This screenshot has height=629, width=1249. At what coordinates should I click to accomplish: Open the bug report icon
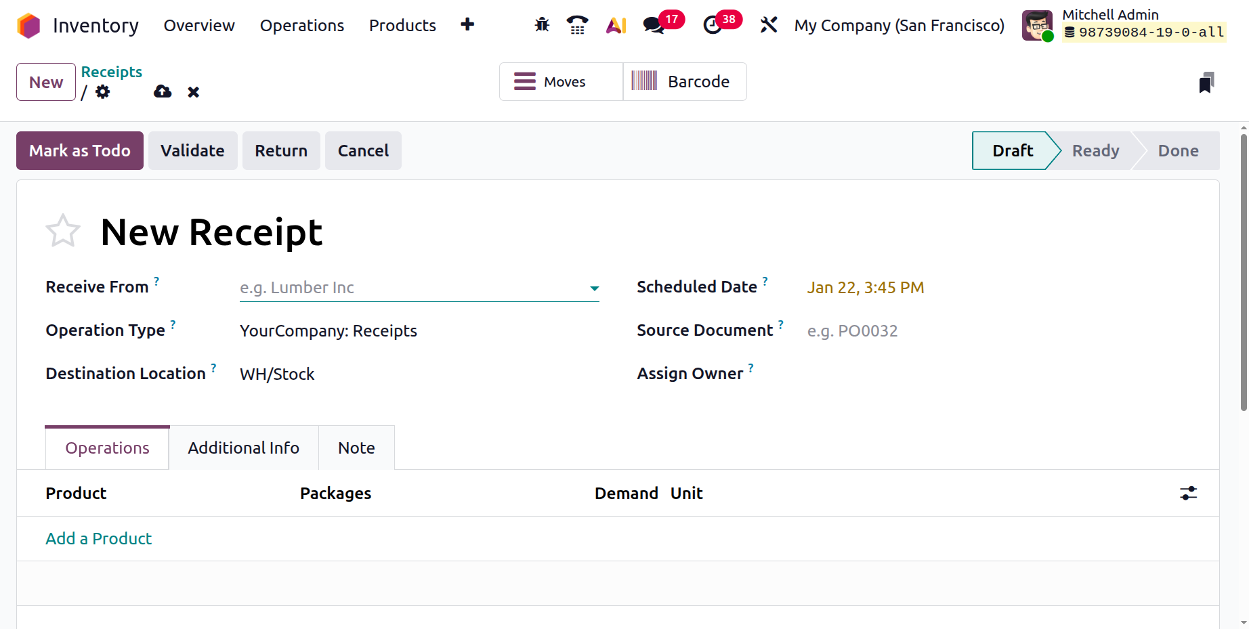[x=541, y=24]
